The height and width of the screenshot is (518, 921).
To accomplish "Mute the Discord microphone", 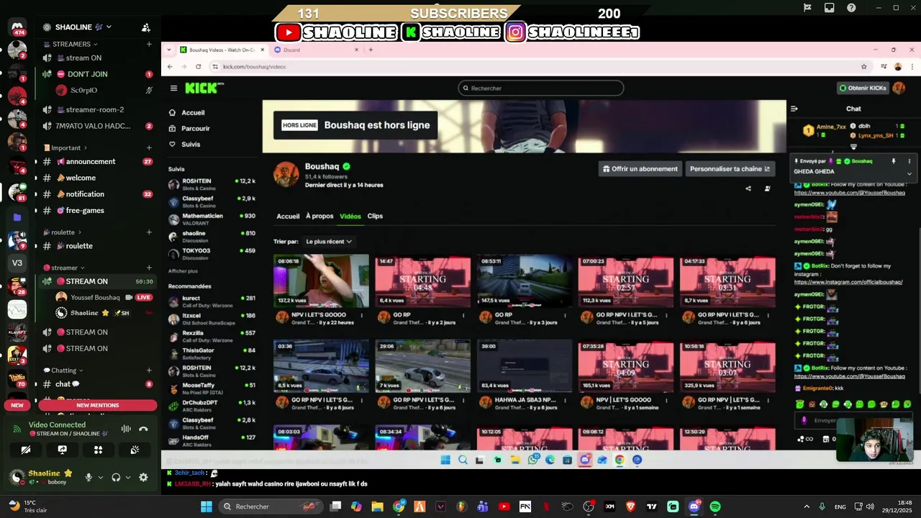I will point(89,477).
